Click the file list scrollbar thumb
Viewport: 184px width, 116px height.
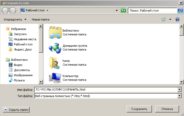click(182, 32)
